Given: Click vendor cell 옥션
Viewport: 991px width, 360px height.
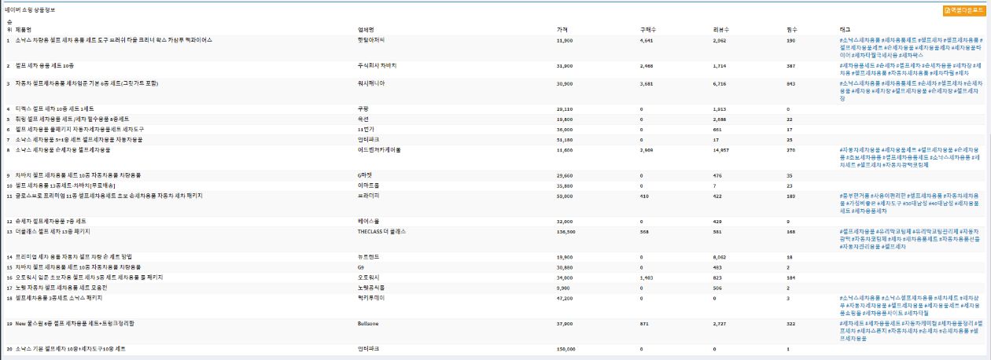Looking at the screenshot, I should 363,119.
